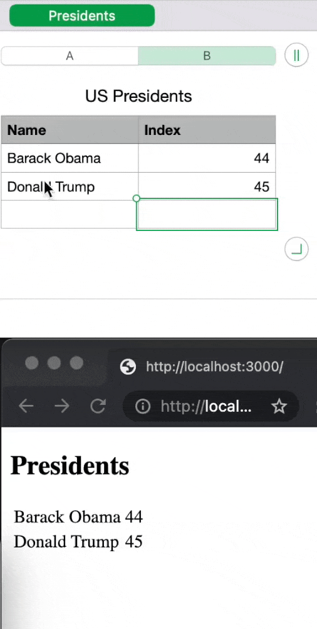The image size is (317, 629).
Task: Click the add column handle icon
Action: [296, 55]
